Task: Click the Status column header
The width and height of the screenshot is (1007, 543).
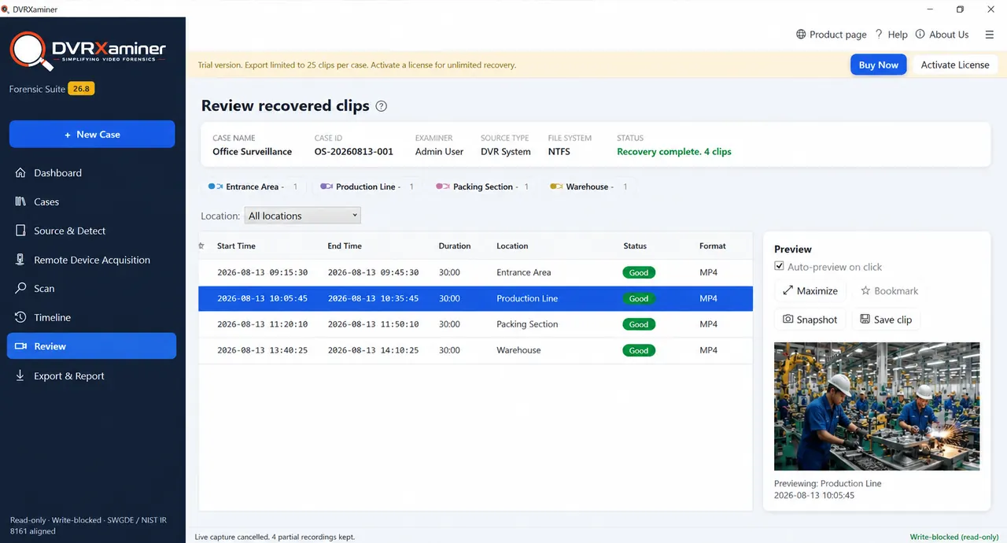Action: pyautogui.click(x=635, y=246)
